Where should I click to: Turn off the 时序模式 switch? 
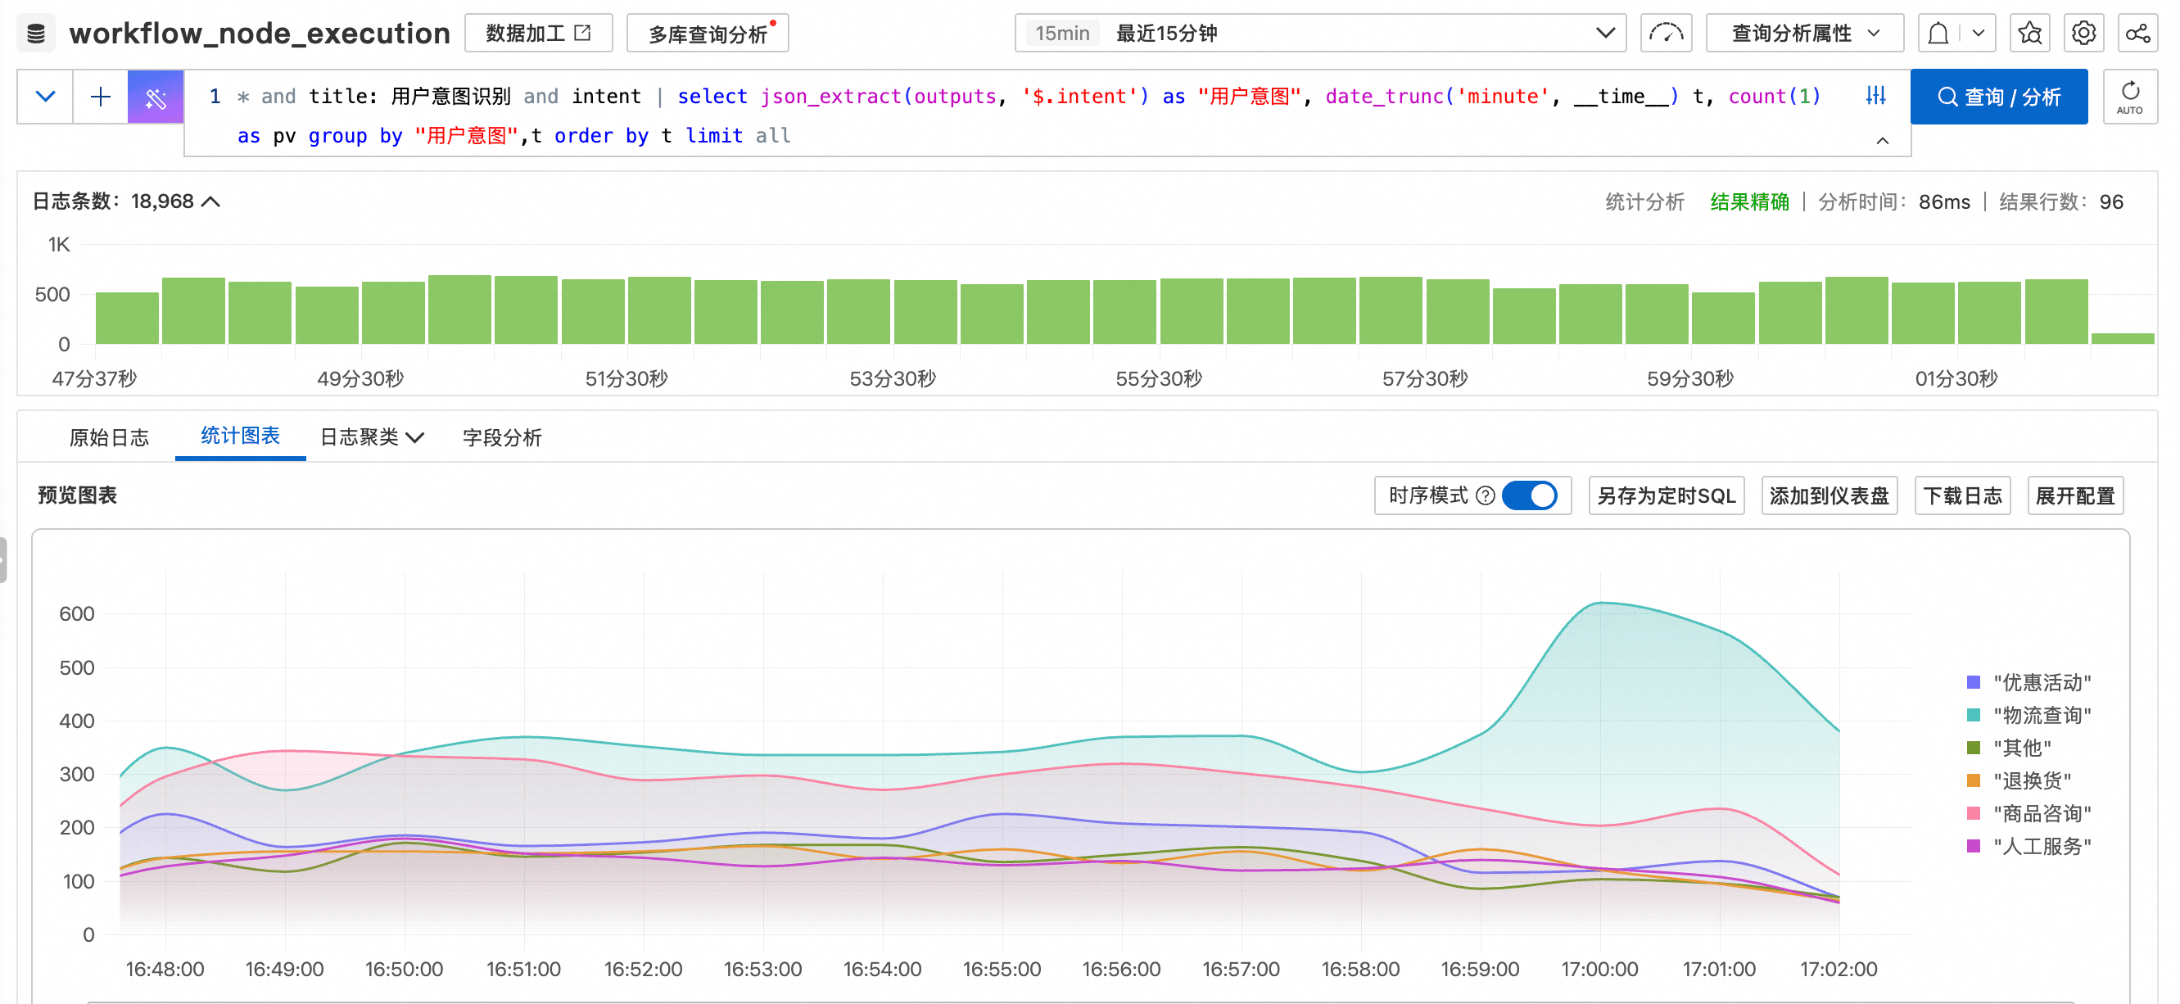tap(1528, 495)
